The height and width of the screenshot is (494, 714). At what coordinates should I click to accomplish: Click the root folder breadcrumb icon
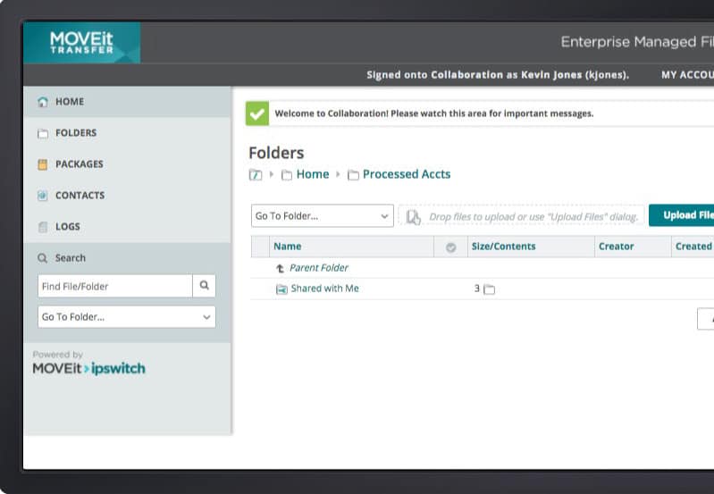pyautogui.click(x=256, y=174)
